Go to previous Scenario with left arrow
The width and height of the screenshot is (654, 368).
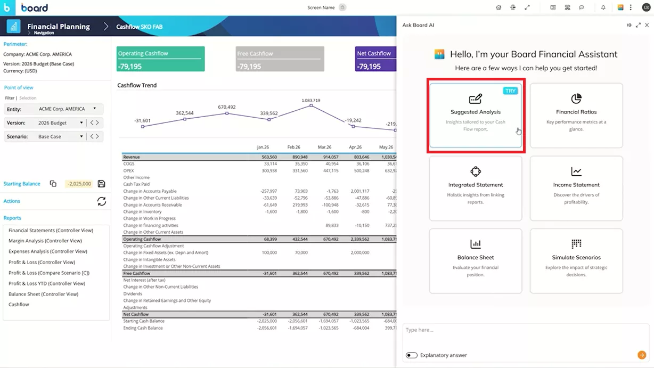point(92,136)
